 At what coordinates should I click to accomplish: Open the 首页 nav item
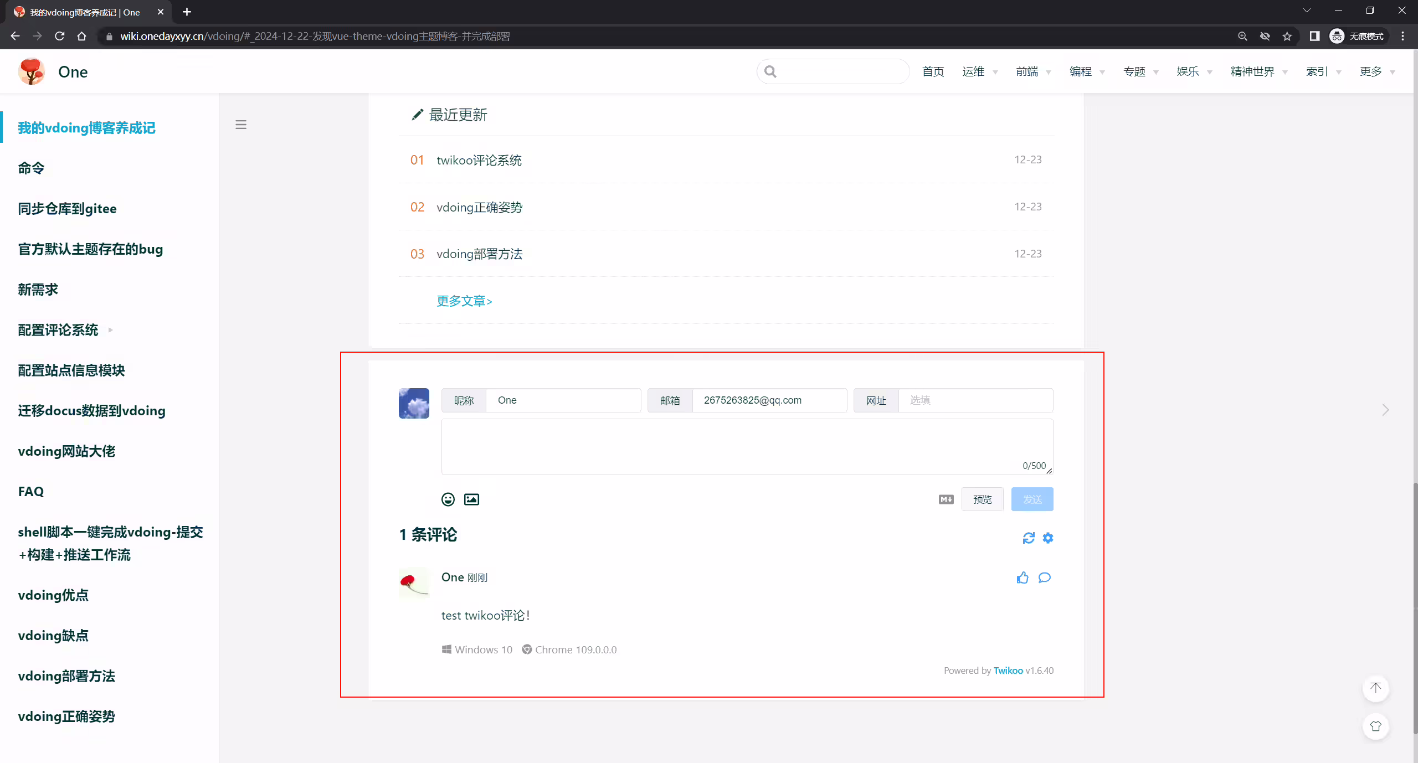pos(933,71)
